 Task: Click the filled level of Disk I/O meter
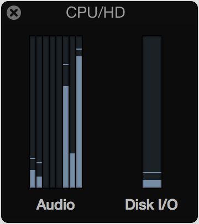click(x=152, y=184)
